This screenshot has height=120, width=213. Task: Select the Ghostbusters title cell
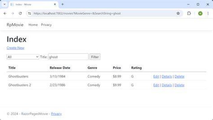(x=18, y=76)
